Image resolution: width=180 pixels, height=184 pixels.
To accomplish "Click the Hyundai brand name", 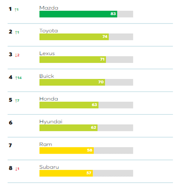I will [x=49, y=122].
